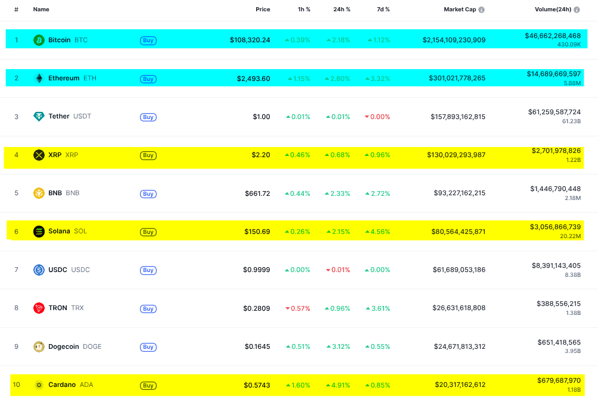Open the Volume(24h) info tooltip icon
Viewport: 598px width, 403px height.
(x=577, y=10)
